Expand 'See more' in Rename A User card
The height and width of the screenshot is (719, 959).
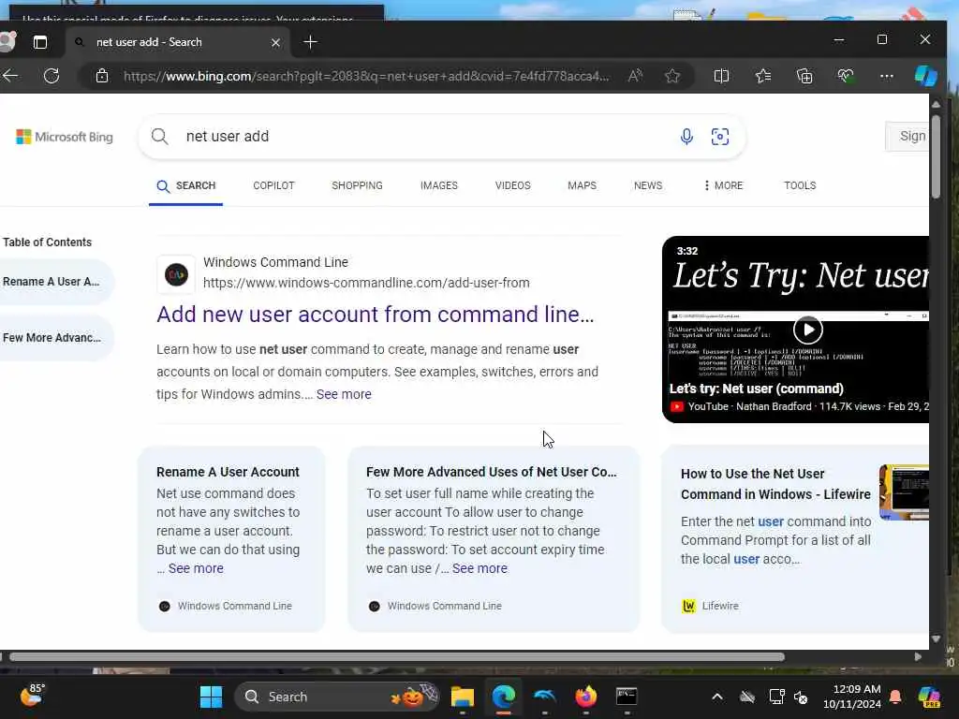(196, 568)
